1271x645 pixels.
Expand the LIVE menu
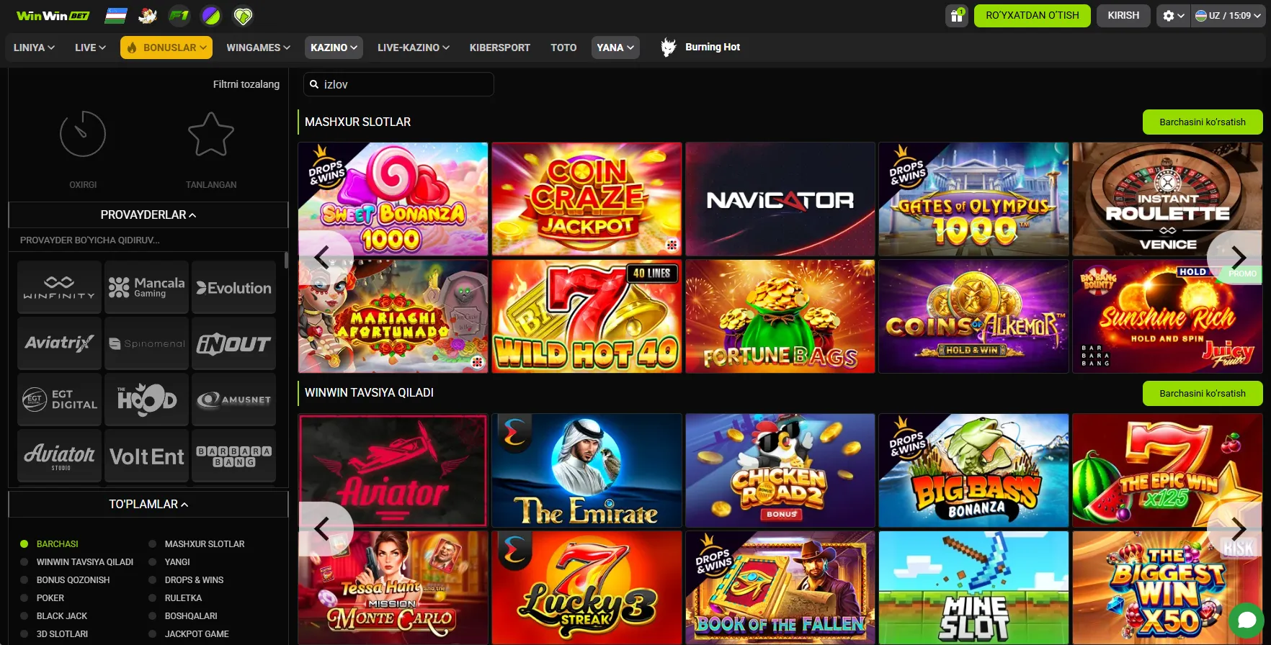tap(90, 48)
